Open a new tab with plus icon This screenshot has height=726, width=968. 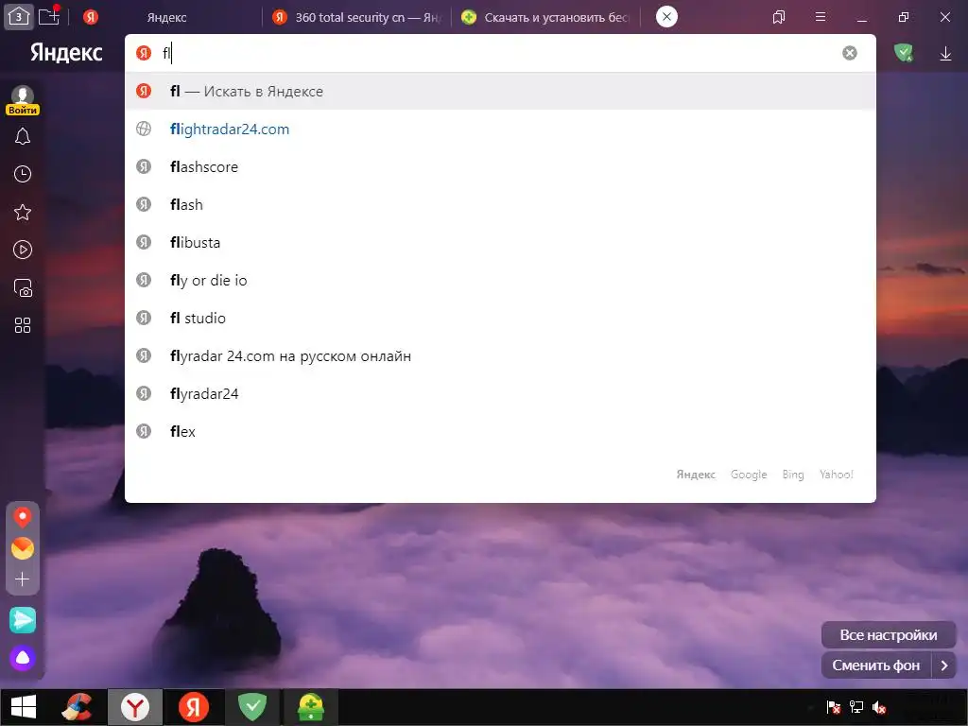coord(49,17)
